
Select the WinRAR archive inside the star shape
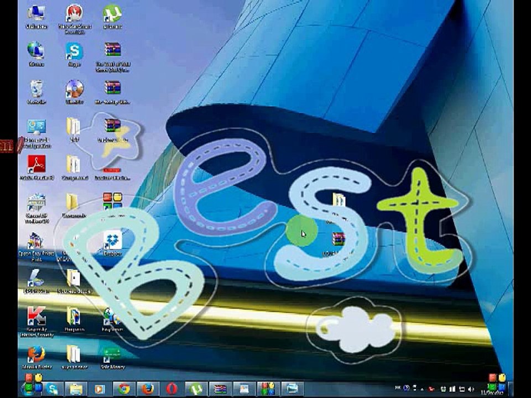tap(112, 130)
